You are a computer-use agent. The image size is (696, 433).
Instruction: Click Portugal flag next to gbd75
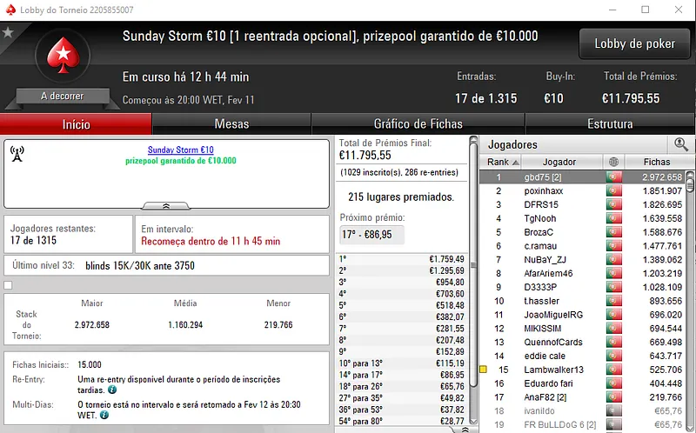(x=614, y=177)
